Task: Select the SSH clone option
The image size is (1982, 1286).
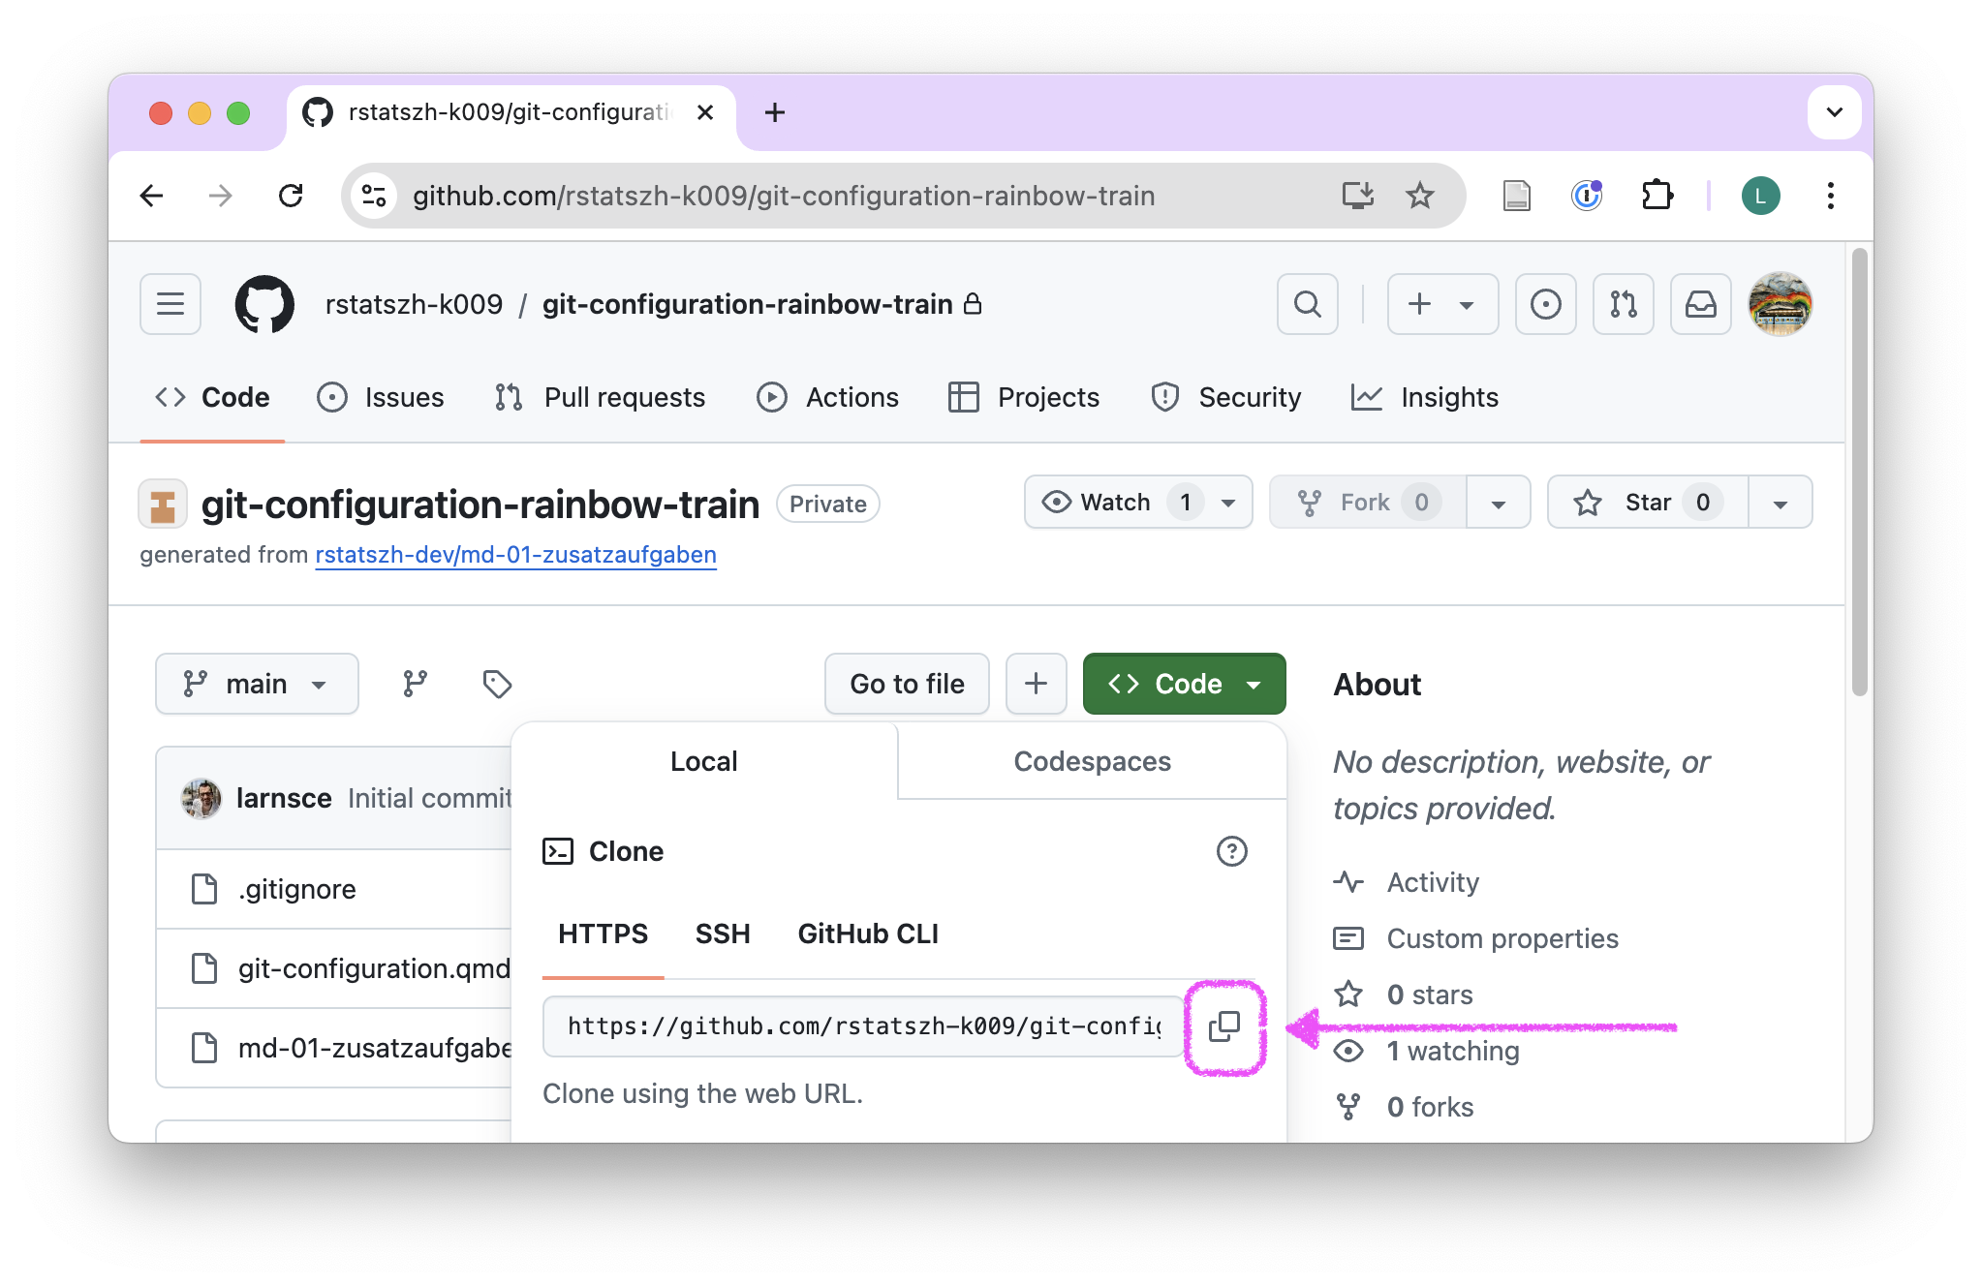Action: click(723, 934)
